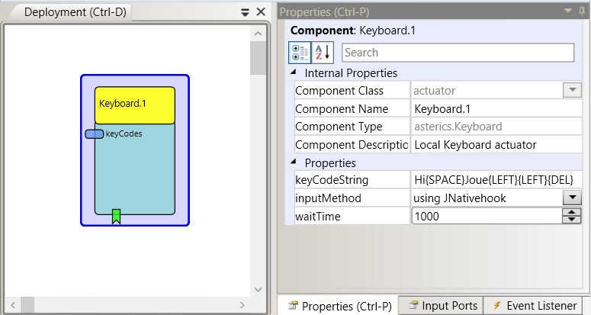
Task: Collapse the Internal Properties section
Action: point(294,72)
